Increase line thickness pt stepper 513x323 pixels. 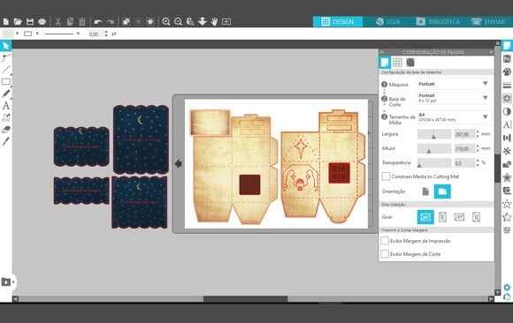pyautogui.click(x=106, y=32)
